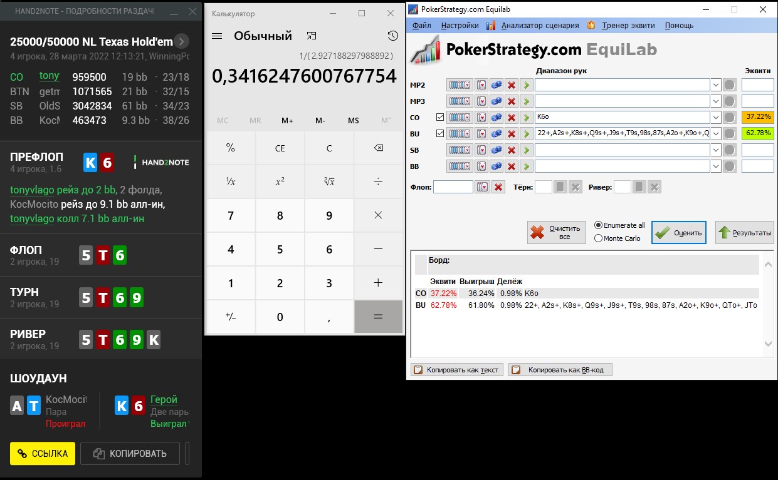Image resolution: width=778 pixels, height=480 pixels.
Task: Click calculator M+ memory key
Action: (x=288, y=121)
